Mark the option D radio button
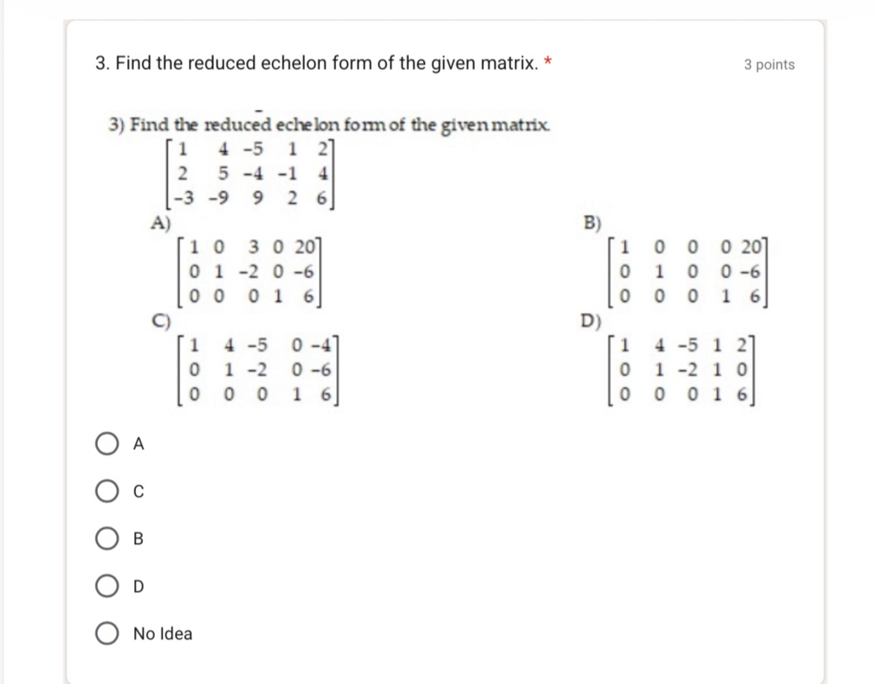The height and width of the screenshot is (684, 875). 107,586
